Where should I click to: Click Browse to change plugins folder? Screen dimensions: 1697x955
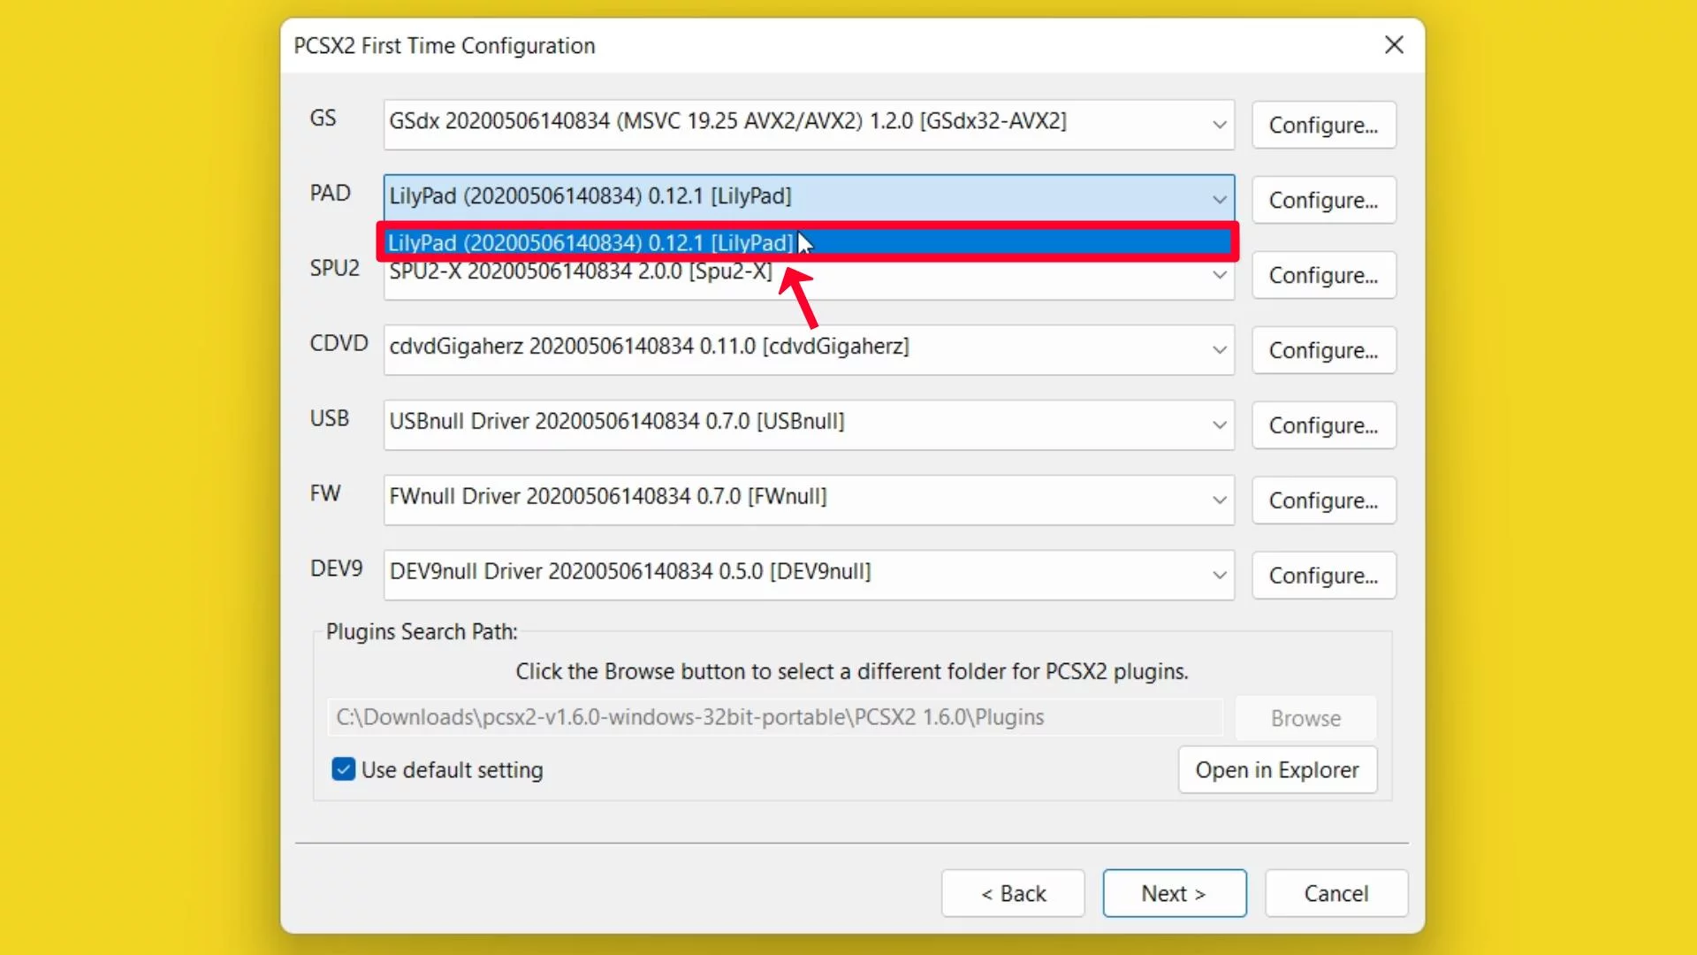click(1306, 717)
